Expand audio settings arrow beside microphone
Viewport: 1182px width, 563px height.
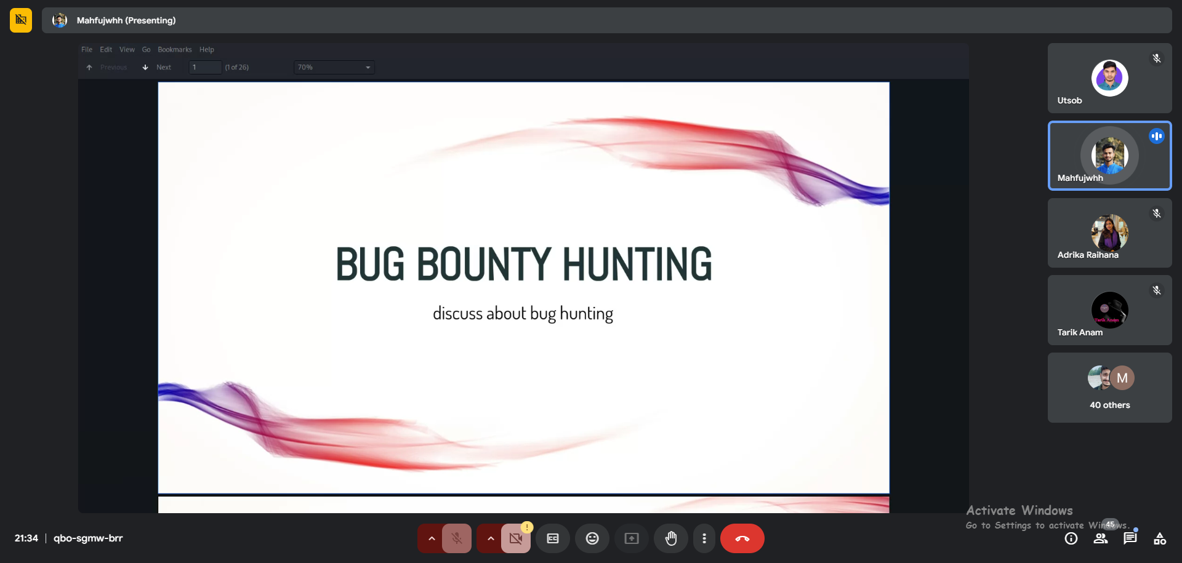[x=431, y=538]
